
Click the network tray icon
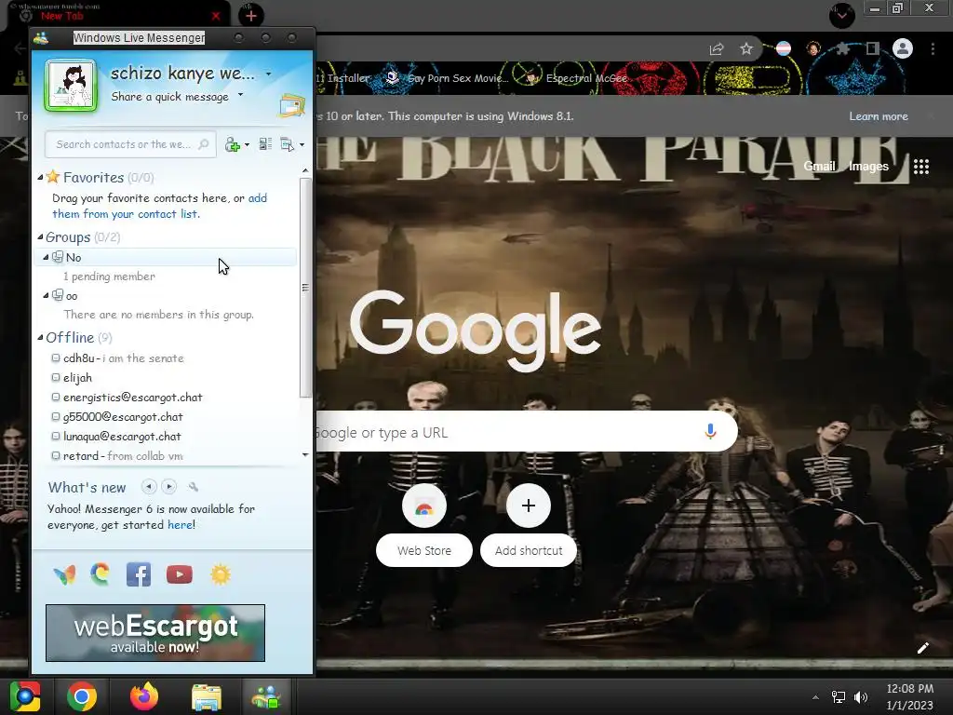839,697
